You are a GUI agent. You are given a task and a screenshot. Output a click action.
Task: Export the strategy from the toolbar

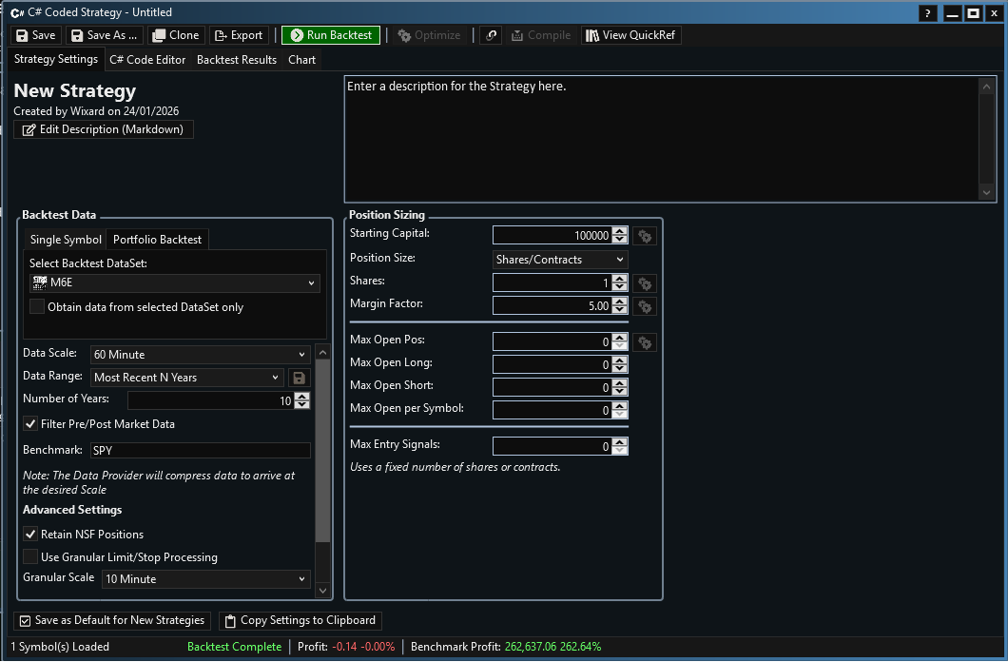[x=239, y=35]
